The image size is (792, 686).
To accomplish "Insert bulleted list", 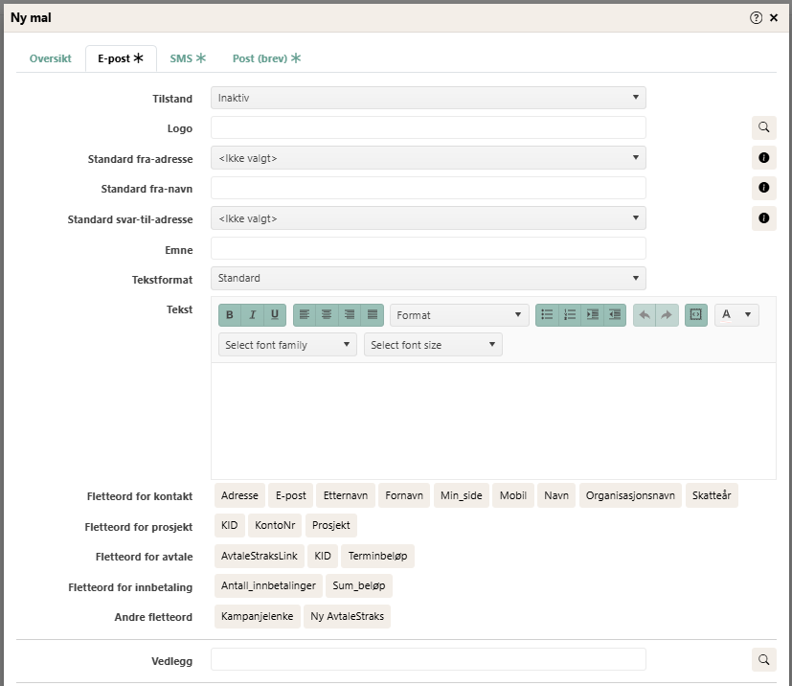I will (x=547, y=314).
